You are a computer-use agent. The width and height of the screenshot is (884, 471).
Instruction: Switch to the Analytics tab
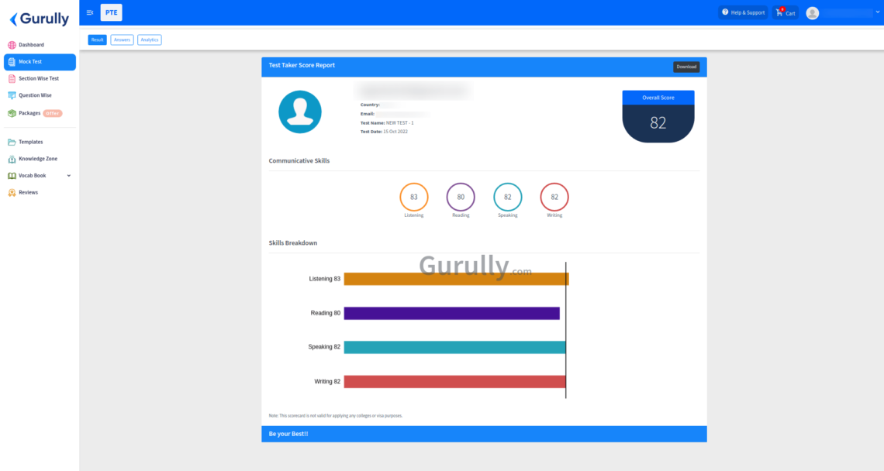tap(149, 39)
